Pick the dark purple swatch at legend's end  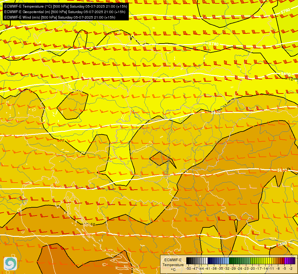[294, 261]
